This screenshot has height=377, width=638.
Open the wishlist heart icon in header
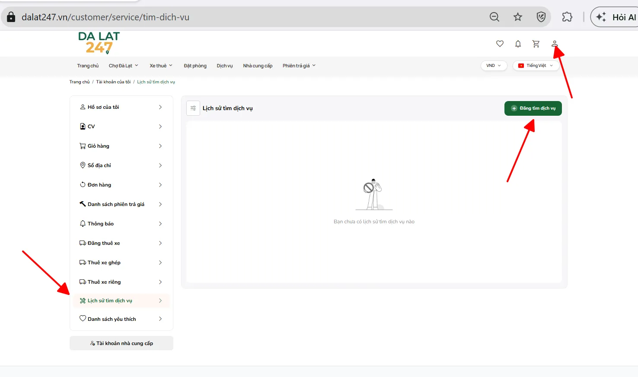click(x=500, y=44)
